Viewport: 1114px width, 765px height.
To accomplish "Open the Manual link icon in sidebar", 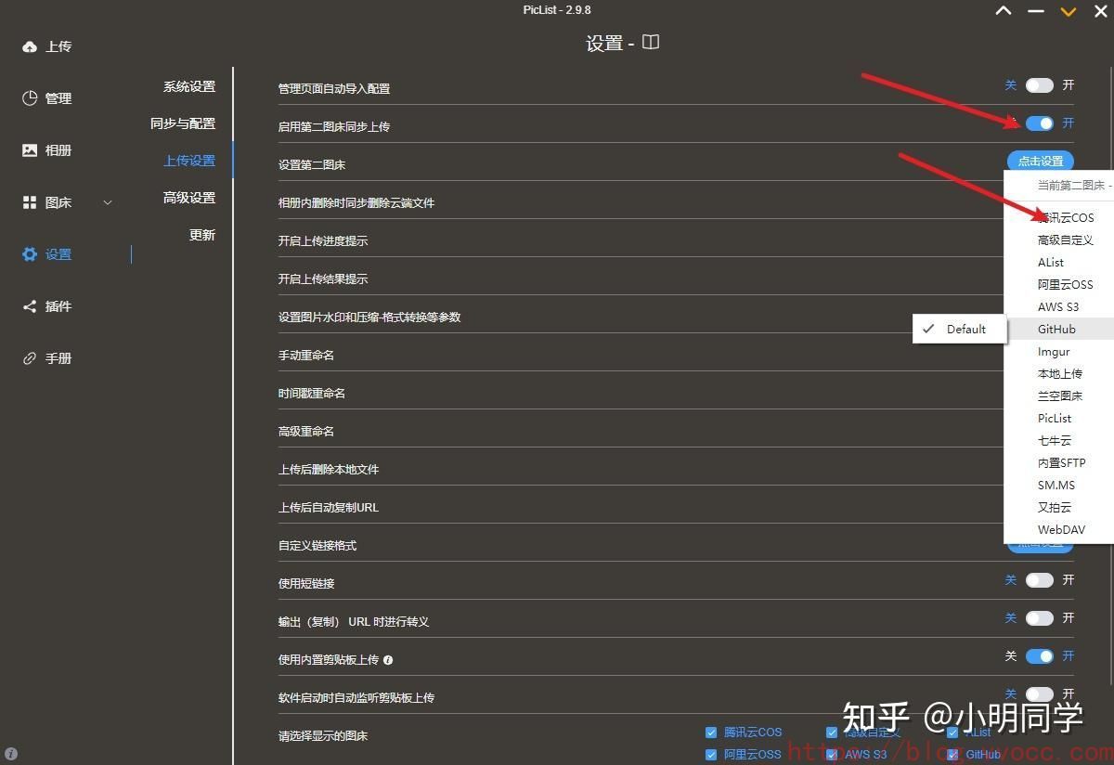I will [30, 358].
